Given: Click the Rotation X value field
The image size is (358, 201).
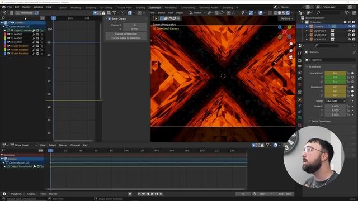Looking at the screenshot, I should coord(335,87).
